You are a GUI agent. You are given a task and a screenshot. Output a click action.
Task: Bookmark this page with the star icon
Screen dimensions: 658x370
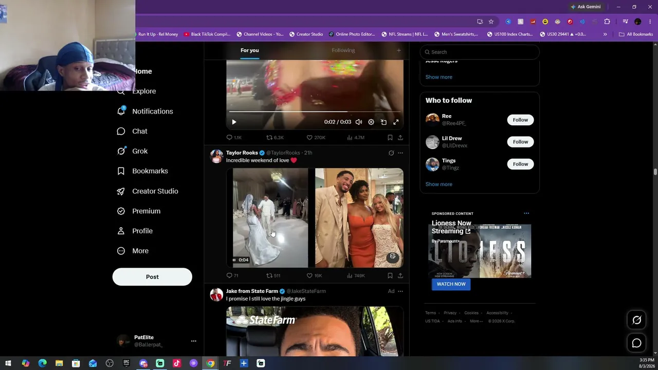point(491,22)
